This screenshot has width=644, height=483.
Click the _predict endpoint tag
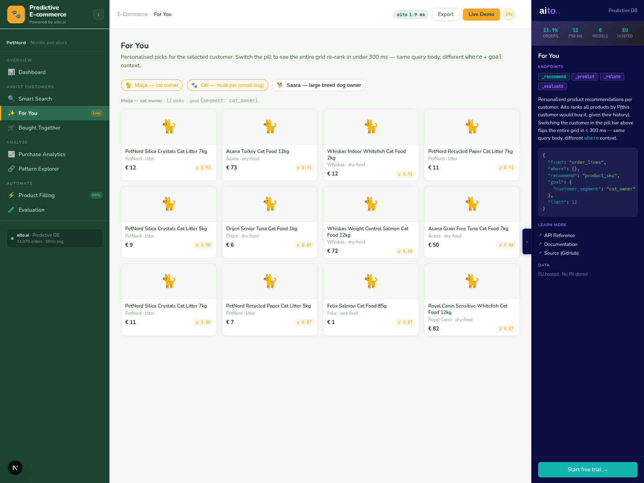tap(585, 76)
